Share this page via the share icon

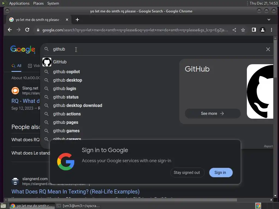pos(234,30)
